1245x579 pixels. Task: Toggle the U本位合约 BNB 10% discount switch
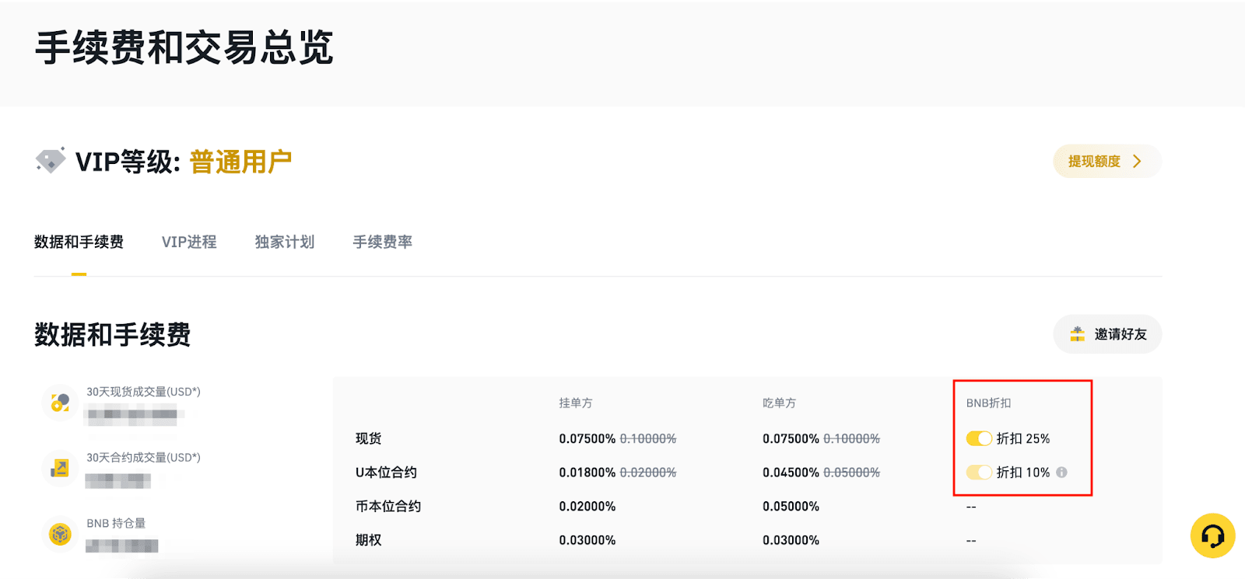(979, 472)
